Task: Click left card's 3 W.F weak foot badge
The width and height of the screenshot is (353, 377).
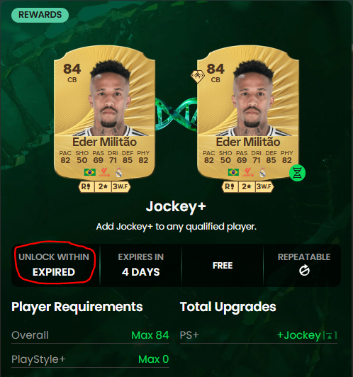Action: point(121,186)
